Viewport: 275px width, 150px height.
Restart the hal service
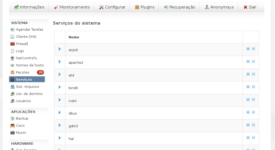click(x=253, y=138)
